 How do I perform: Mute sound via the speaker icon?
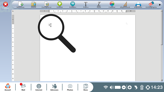112,87
